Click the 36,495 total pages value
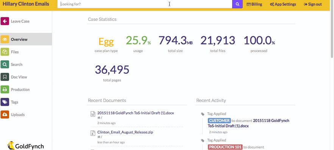The height and width of the screenshot is (150, 334). [112, 70]
